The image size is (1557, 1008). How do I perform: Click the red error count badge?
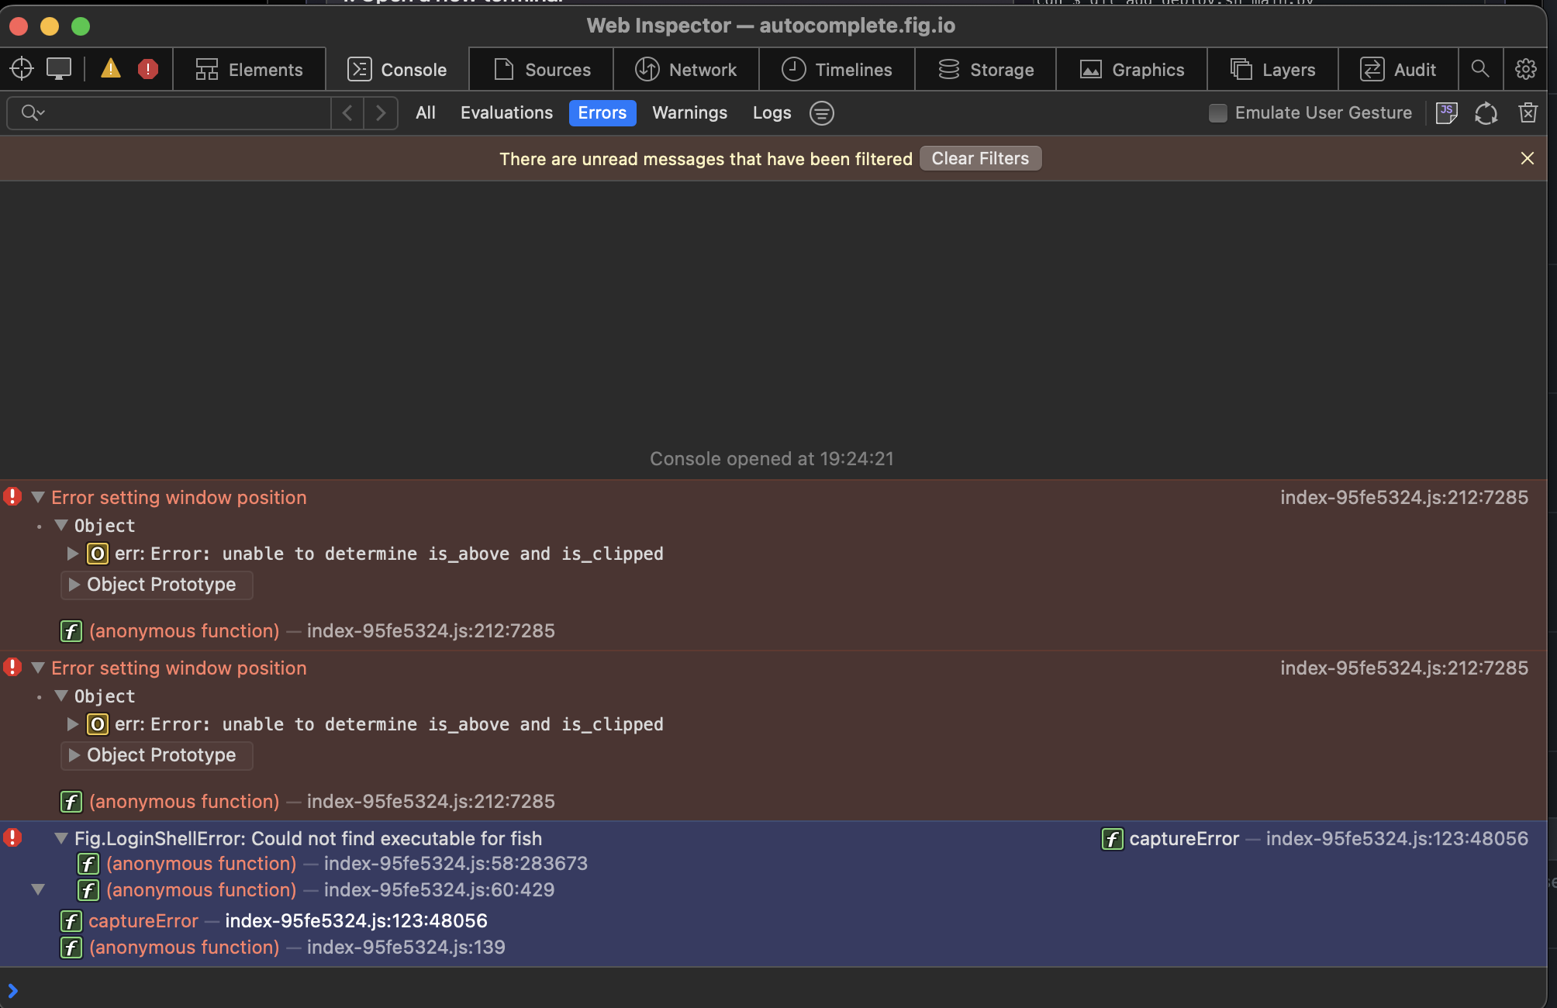pyautogui.click(x=149, y=69)
